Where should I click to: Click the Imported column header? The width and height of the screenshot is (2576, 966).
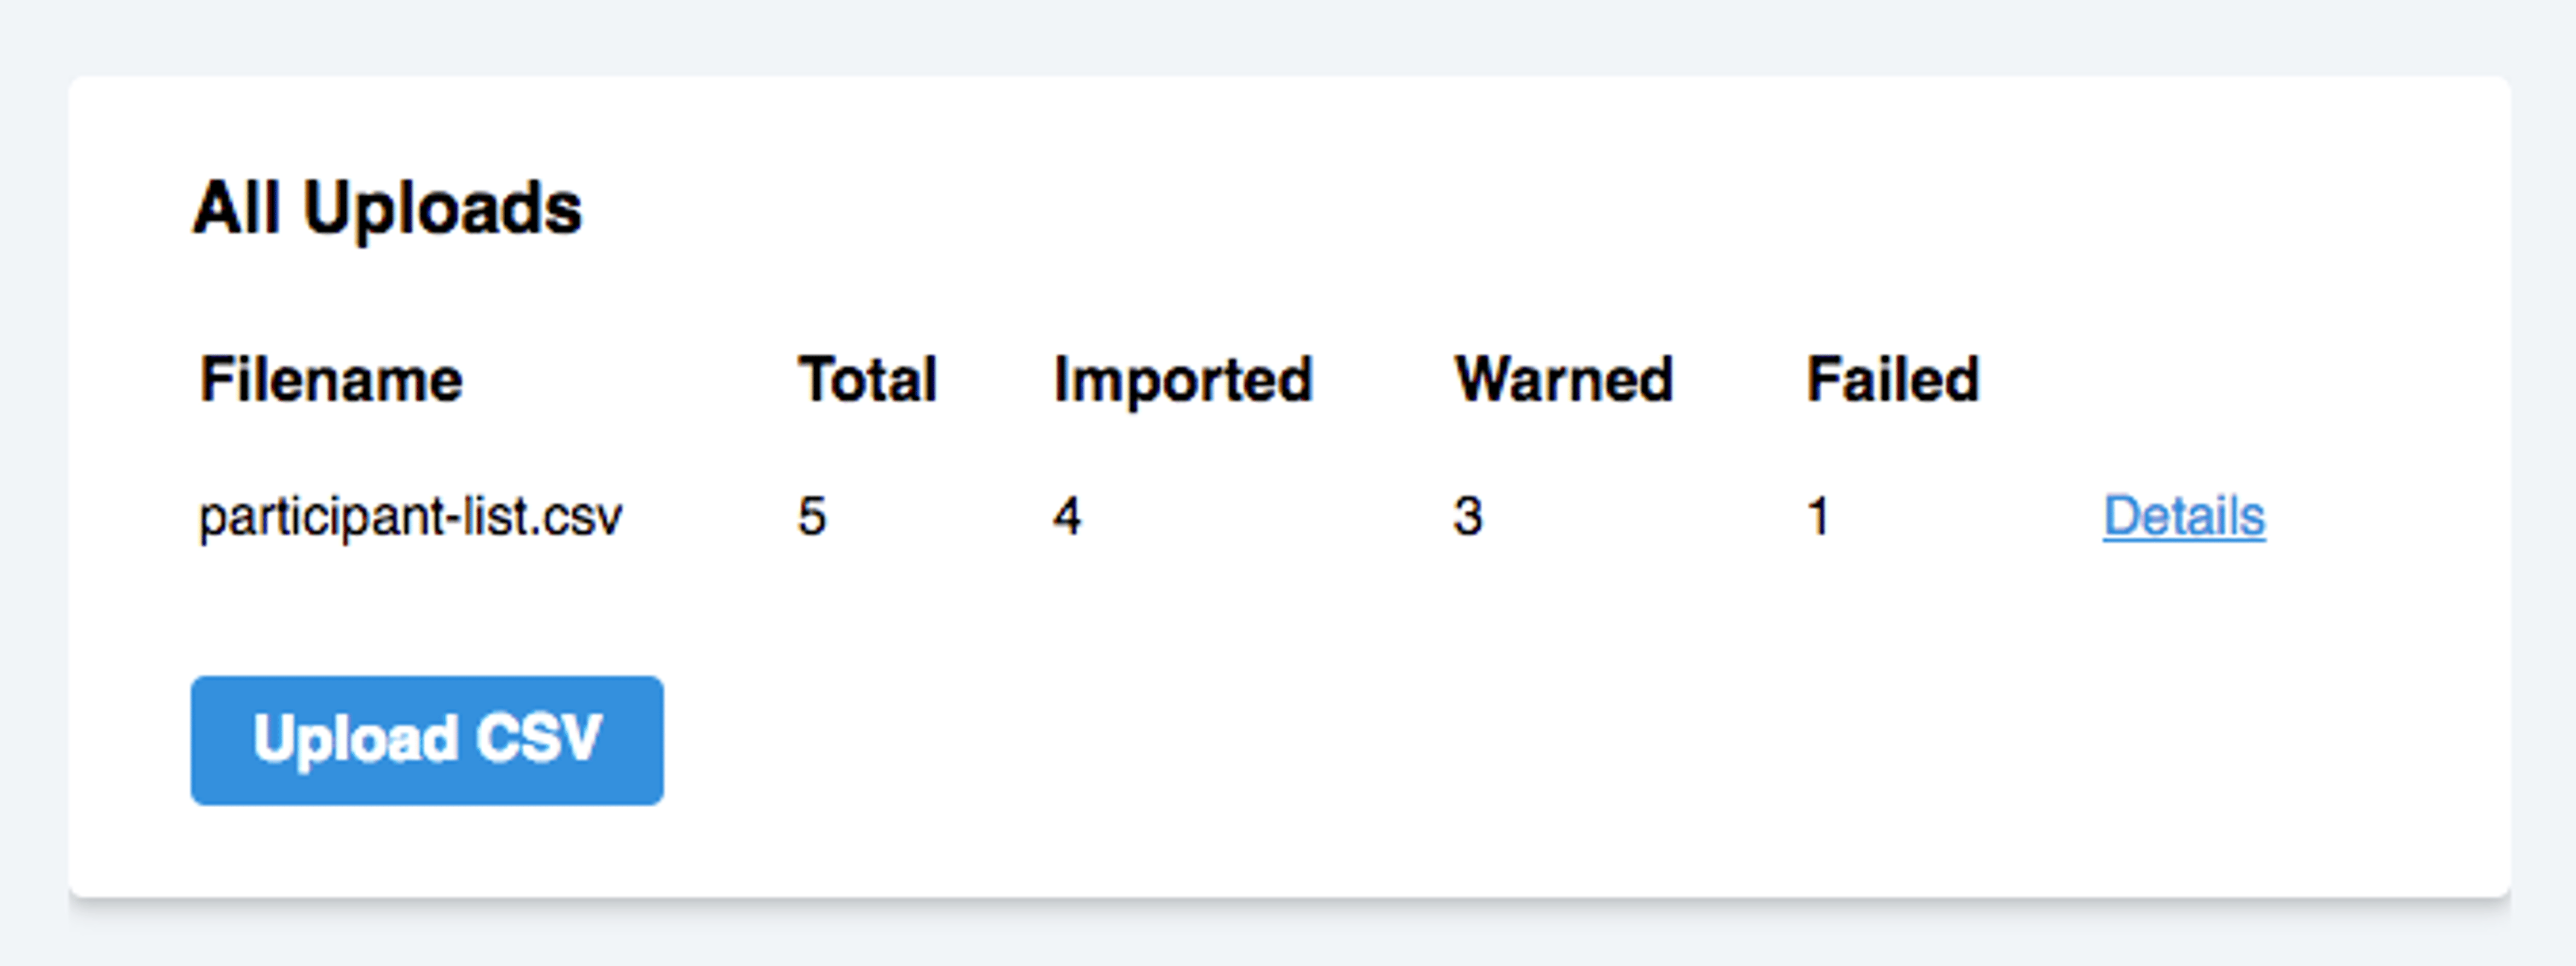click(1183, 381)
